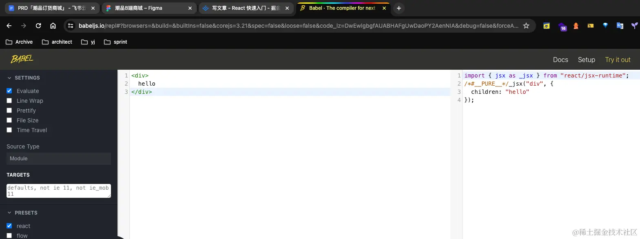Click the opening <div> tag in editor

pos(140,75)
